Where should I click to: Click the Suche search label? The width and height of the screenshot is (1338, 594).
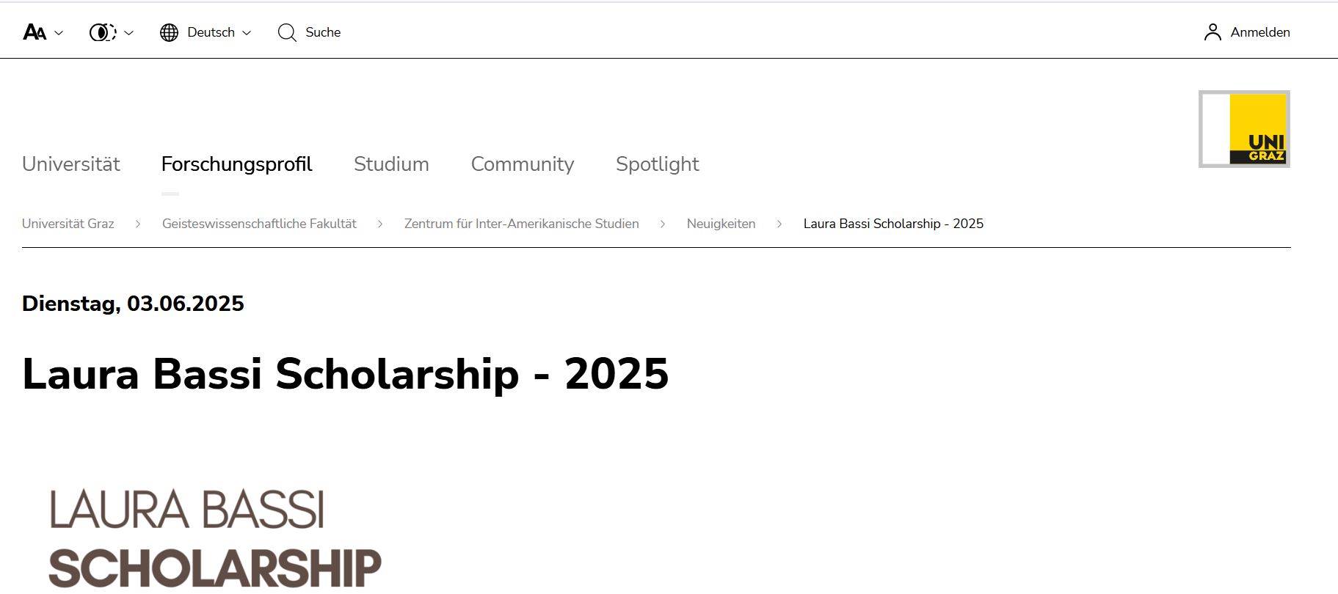click(x=323, y=32)
